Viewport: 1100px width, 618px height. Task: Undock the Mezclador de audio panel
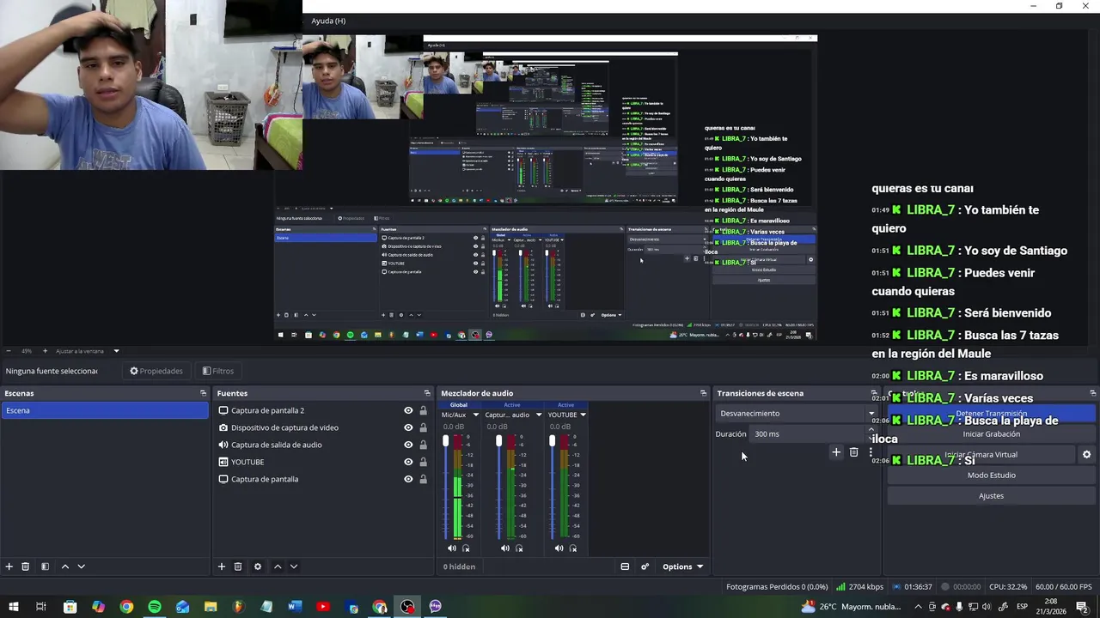(703, 393)
